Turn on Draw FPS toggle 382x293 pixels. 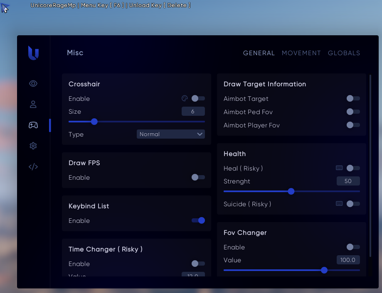click(198, 177)
